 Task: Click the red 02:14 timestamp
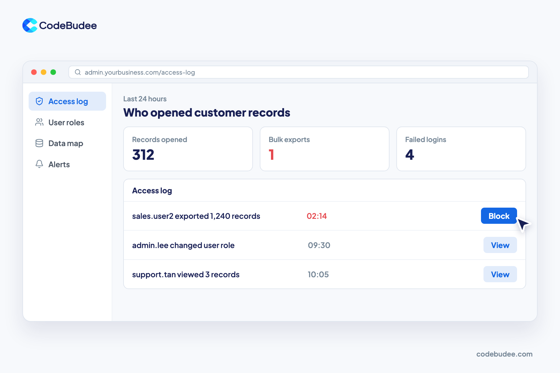[317, 216]
